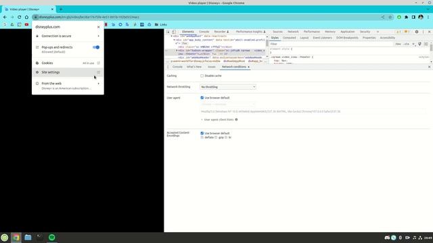Bookmark this page with the star icon
This screenshot has width=433, height=243.
[390, 17]
